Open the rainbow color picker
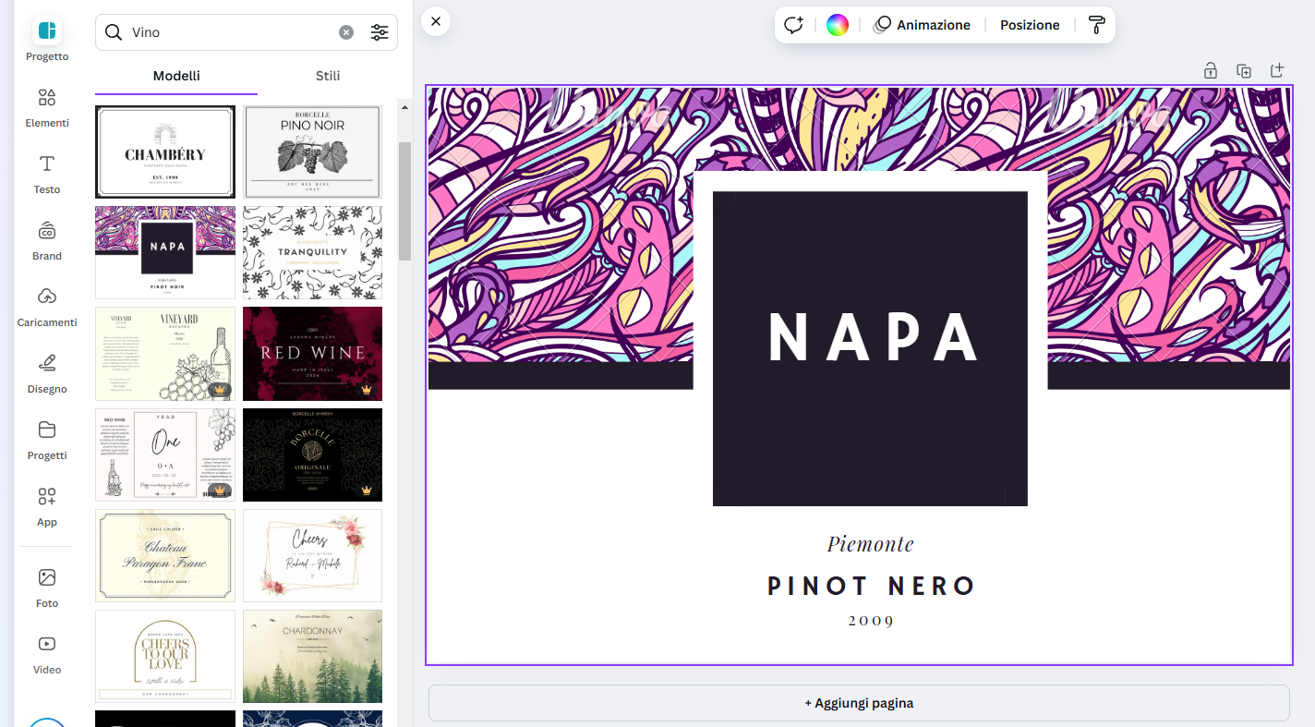1315x727 pixels. (838, 25)
